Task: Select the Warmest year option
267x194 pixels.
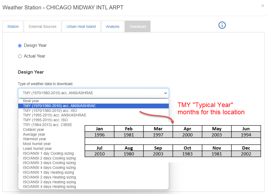Action: (x=35, y=139)
